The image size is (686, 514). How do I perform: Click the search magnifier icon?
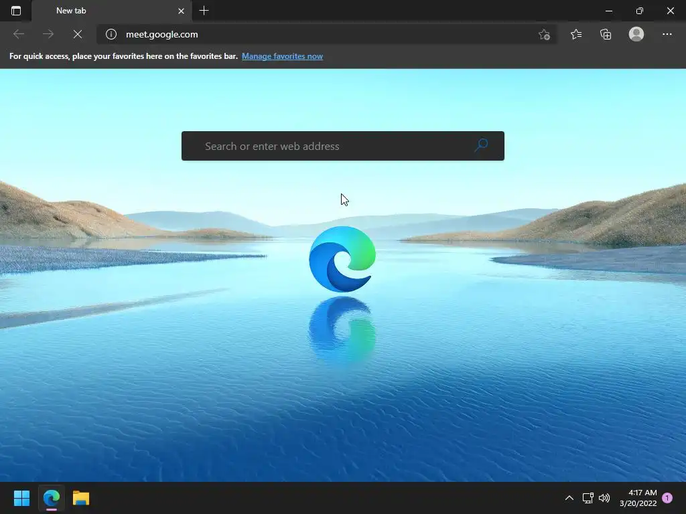pos(481,145)
